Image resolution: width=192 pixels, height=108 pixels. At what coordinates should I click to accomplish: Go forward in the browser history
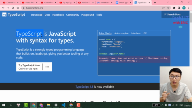[x=8, y=8]
